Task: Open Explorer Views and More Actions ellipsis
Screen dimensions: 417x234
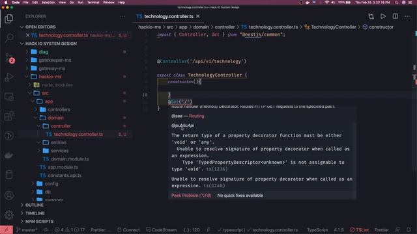Action: tap(122, 16)
